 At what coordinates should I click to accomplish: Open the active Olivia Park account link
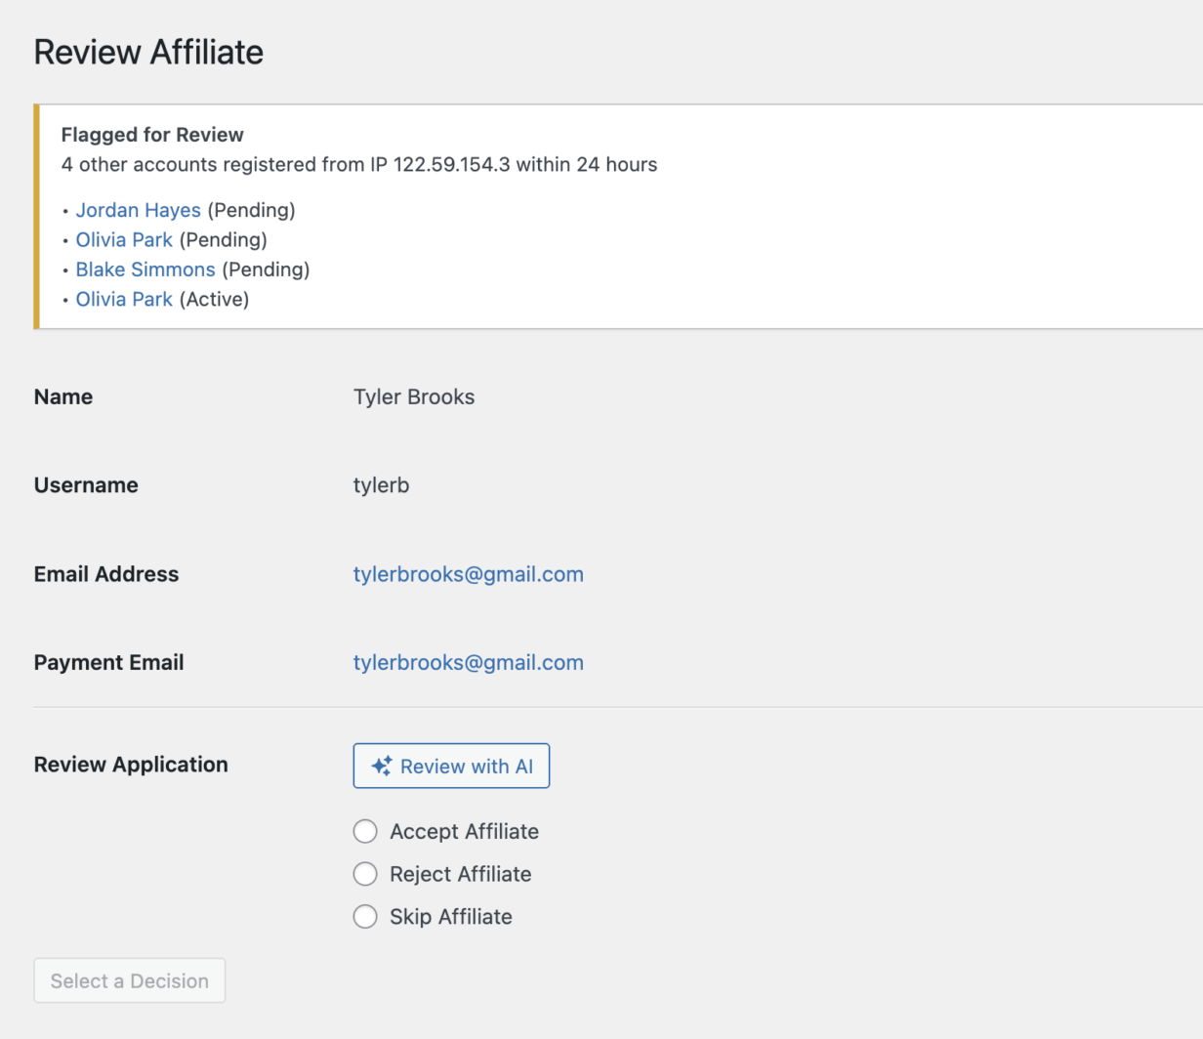coord(124,300)
